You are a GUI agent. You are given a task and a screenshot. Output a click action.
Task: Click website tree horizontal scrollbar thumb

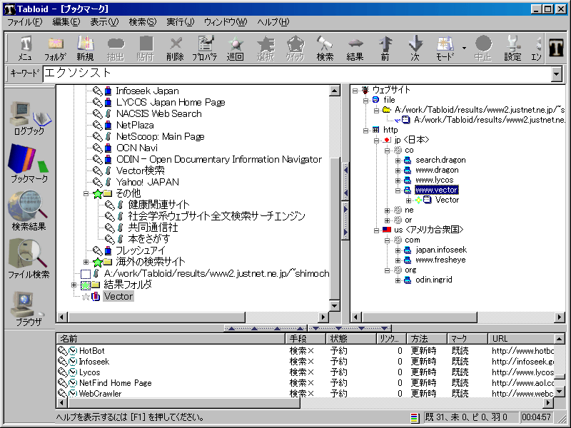(x=420, y=317)
